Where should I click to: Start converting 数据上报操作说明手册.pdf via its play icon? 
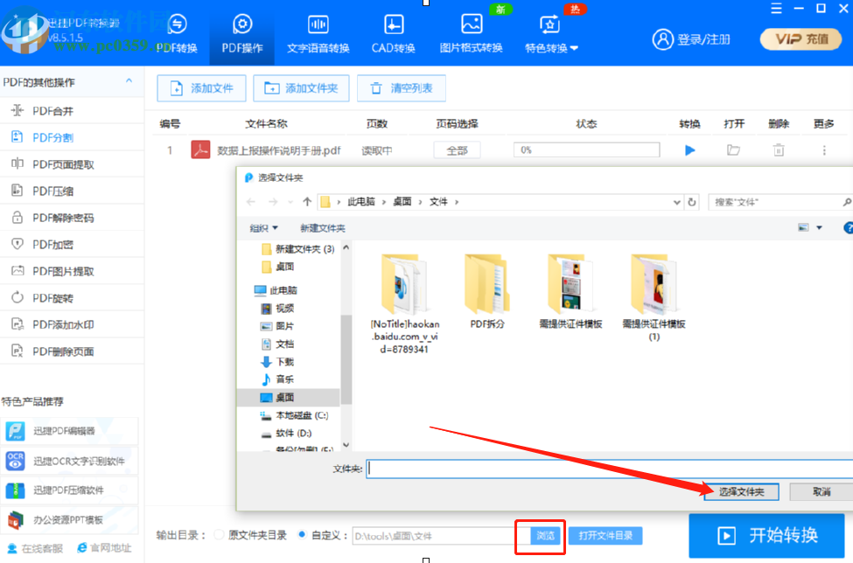pyautogui.click(x=689, y=150)
